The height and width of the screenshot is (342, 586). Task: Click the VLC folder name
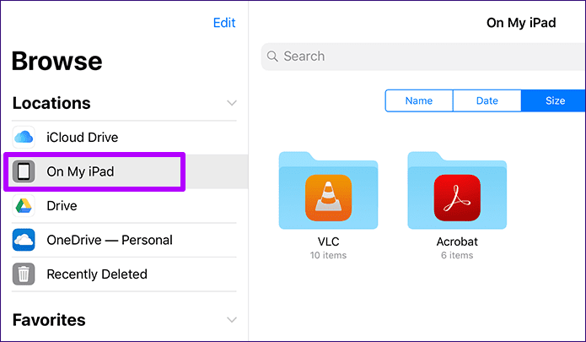click(329, 242)
